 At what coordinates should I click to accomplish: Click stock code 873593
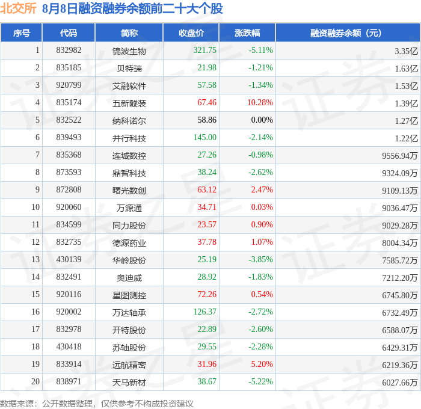[x=69, y=173]
